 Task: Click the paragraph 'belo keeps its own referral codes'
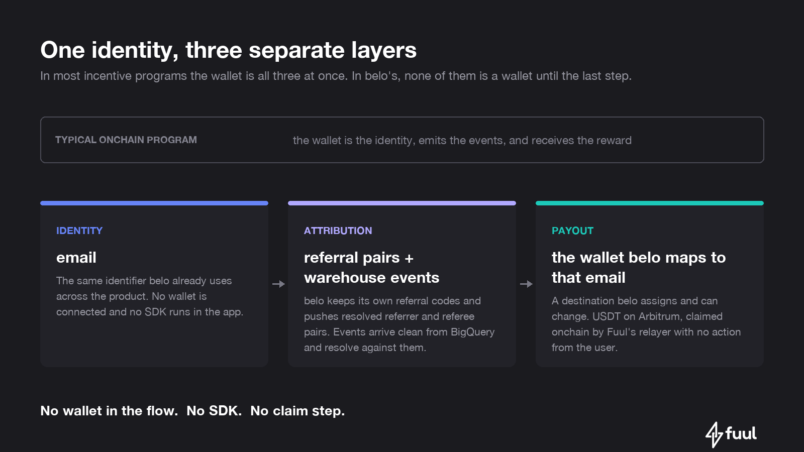pyautogui.click(x=399, y=324)
